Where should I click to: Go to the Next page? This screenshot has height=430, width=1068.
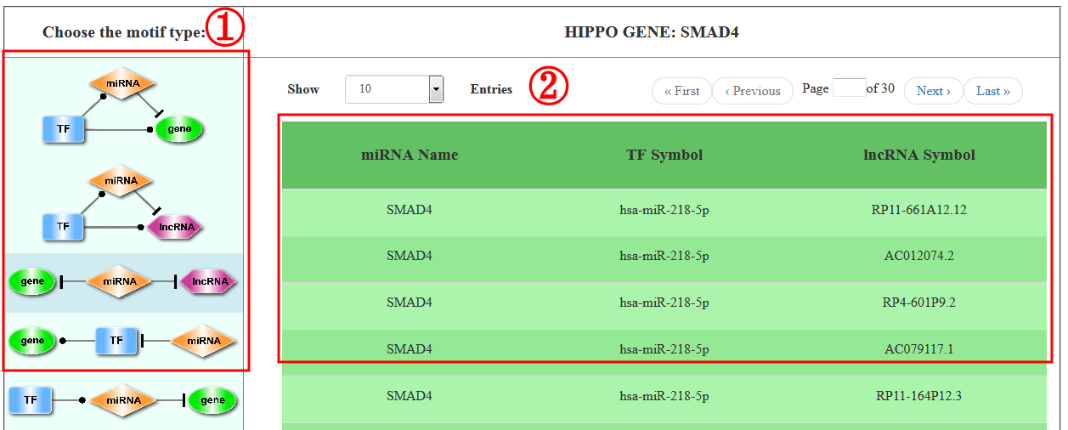pos(933,91)
